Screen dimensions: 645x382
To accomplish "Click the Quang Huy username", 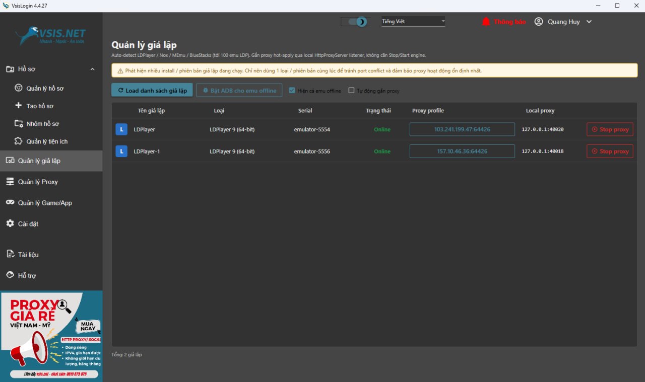I will [564, 22].
